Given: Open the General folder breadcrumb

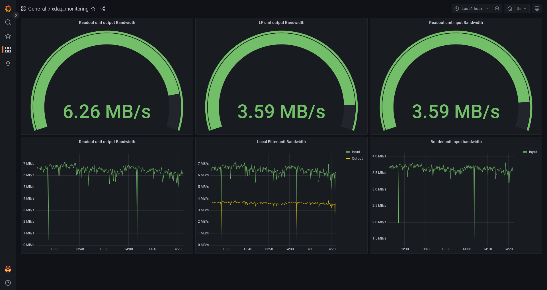Looking at the screenshot, I should click(37, 9).
